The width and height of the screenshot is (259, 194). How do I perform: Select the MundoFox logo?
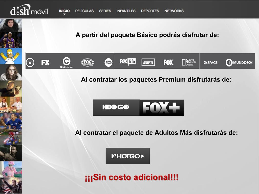click(239, 63)
